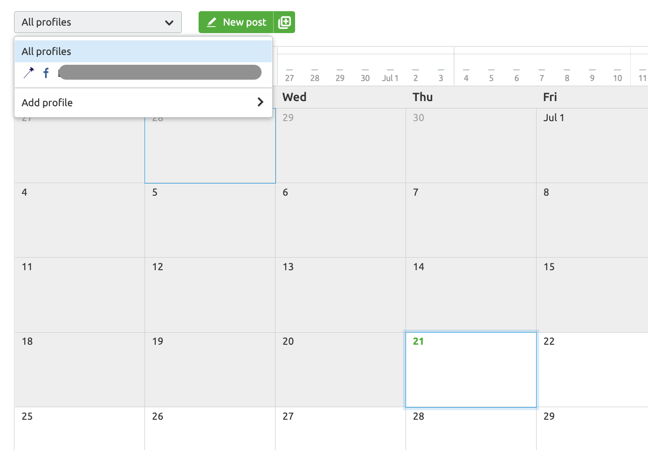Click the Thu column header

(423, 97)
